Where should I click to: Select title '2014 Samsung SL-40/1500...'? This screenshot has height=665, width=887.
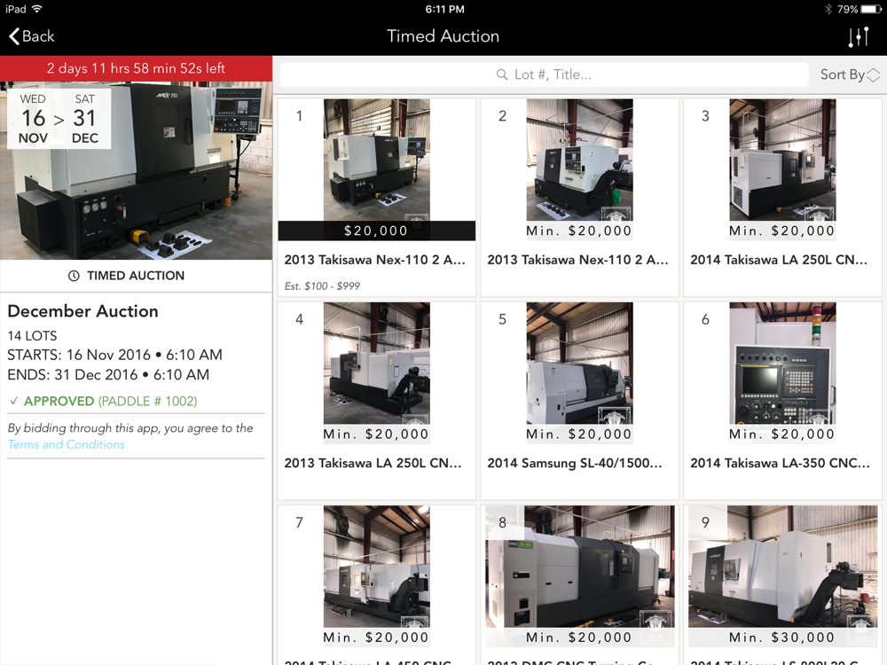pos(575,463)
